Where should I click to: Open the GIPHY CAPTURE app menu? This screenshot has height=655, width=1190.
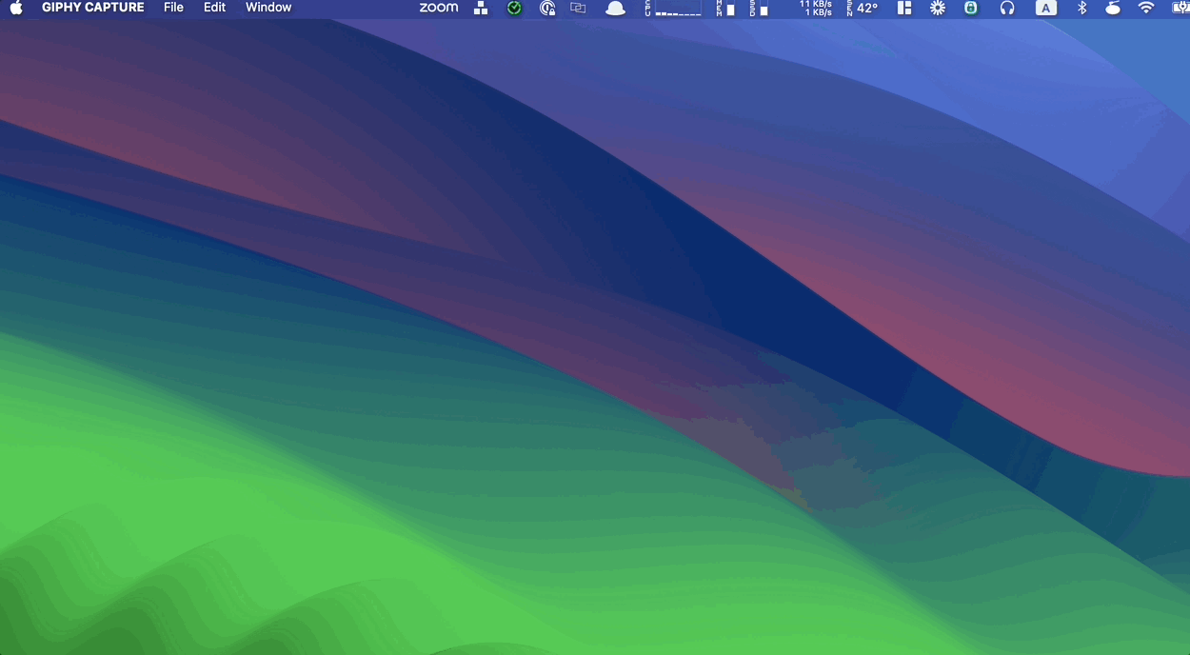(93, 8)
